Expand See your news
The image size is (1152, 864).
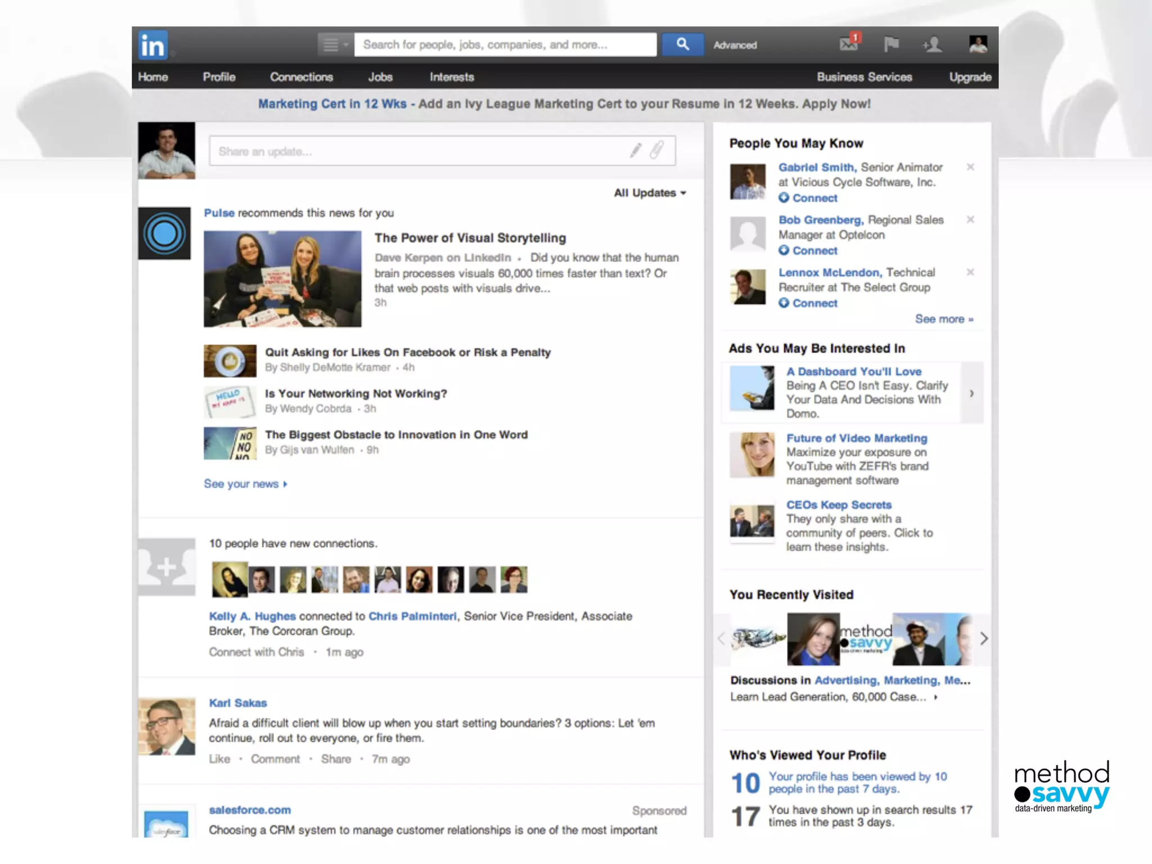pyautogui.click(x=245, y=484)
